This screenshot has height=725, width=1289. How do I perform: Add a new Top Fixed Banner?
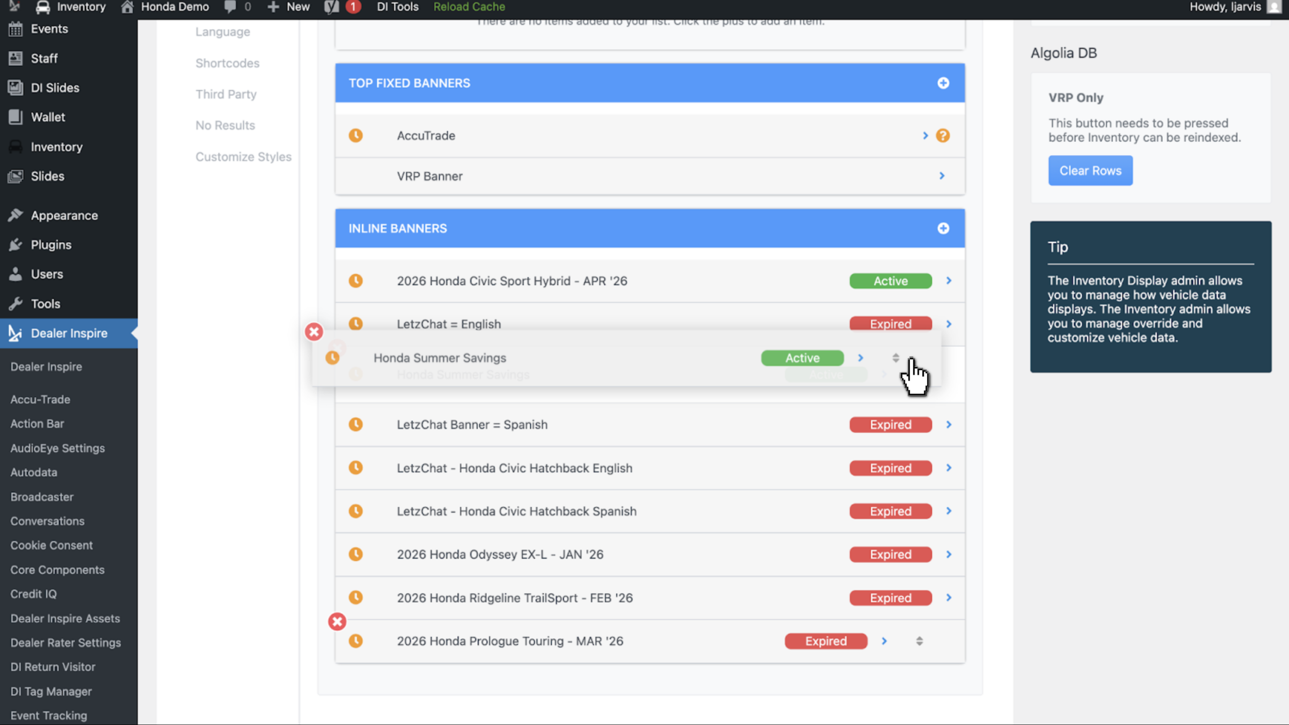[x=943, y=83]
